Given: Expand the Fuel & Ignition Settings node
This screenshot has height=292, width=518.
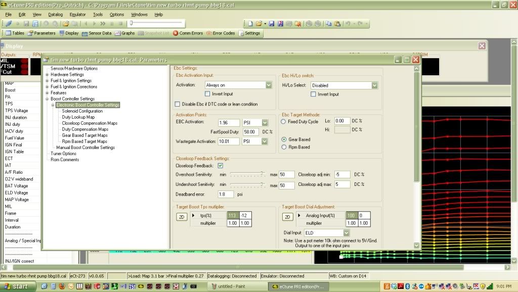Looking at the screenshot, I should 47,80.
